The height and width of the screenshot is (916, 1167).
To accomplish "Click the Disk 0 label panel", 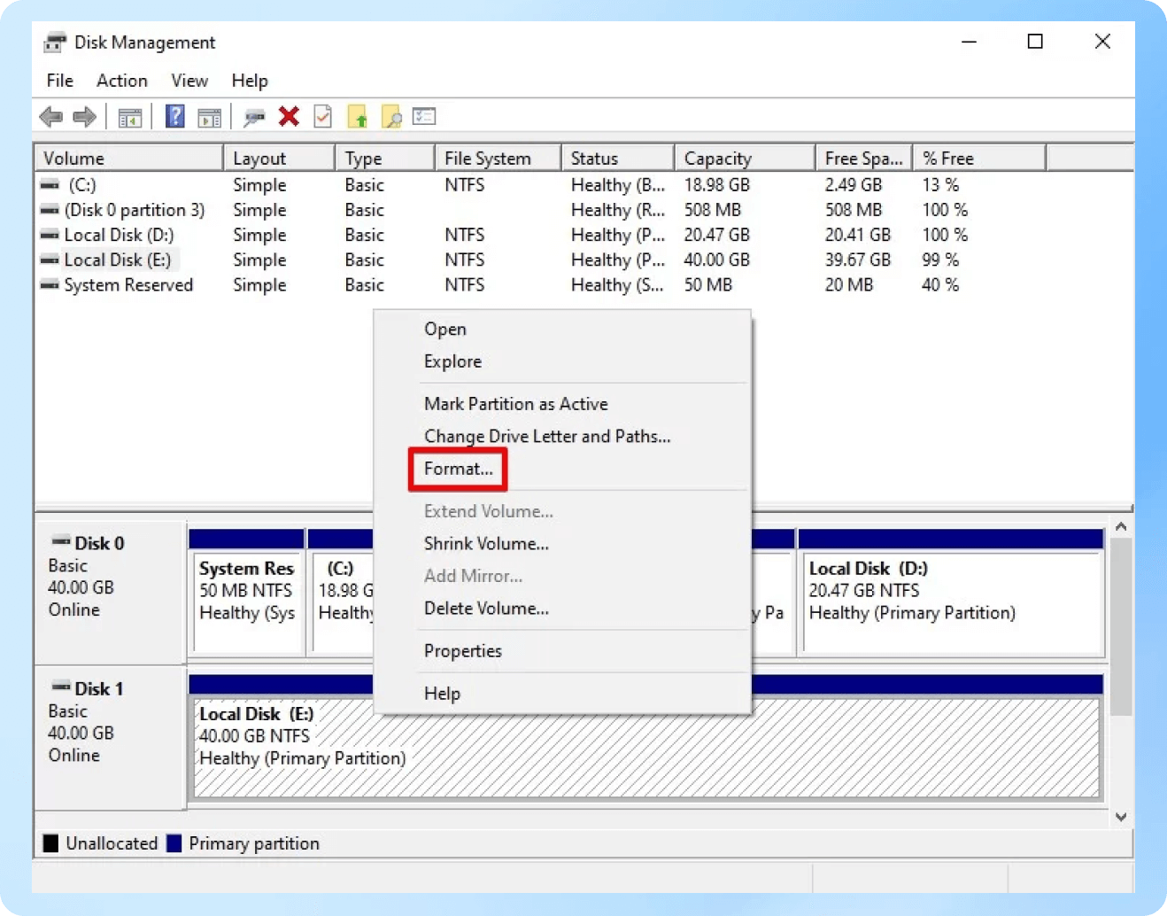I will pos(110,593).
